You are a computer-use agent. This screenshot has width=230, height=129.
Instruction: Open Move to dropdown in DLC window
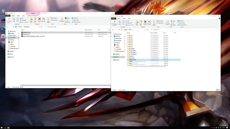(137, 23)
